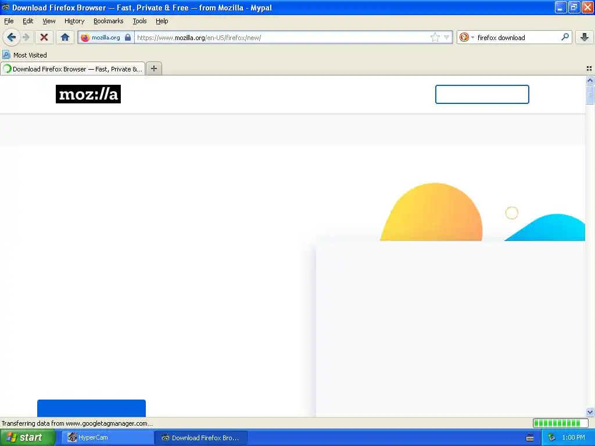The width and height of the screenshot is (595, 446).
Task: Click the Transferring data status bar text
Action: click(77, 423)
